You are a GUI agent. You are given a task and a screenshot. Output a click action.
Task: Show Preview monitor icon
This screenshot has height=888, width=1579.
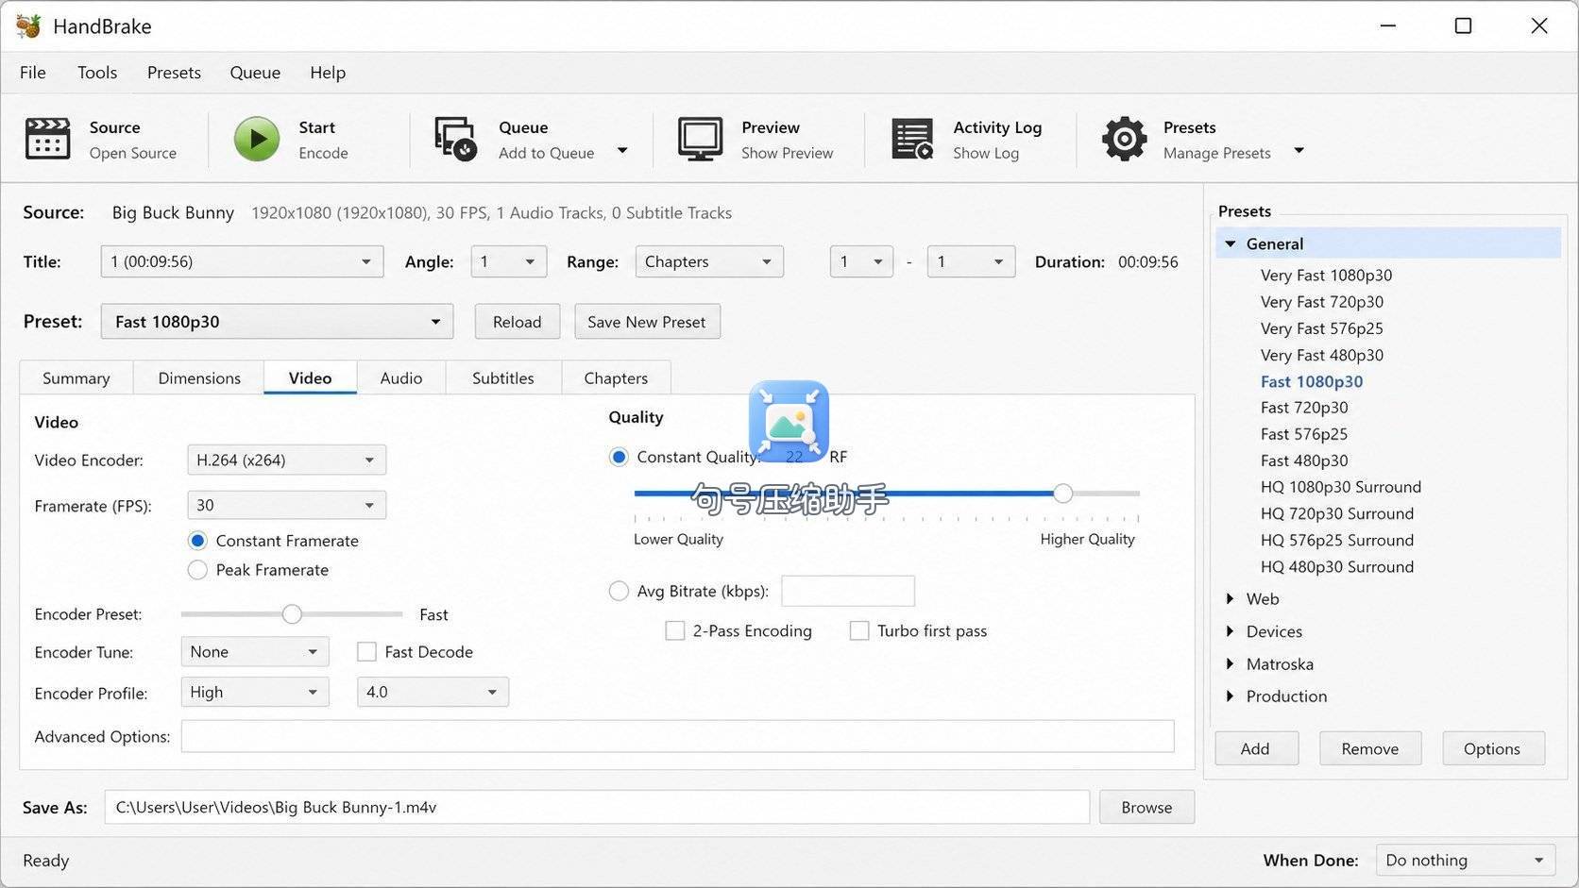pyautogui.click(x=700, y=139)
